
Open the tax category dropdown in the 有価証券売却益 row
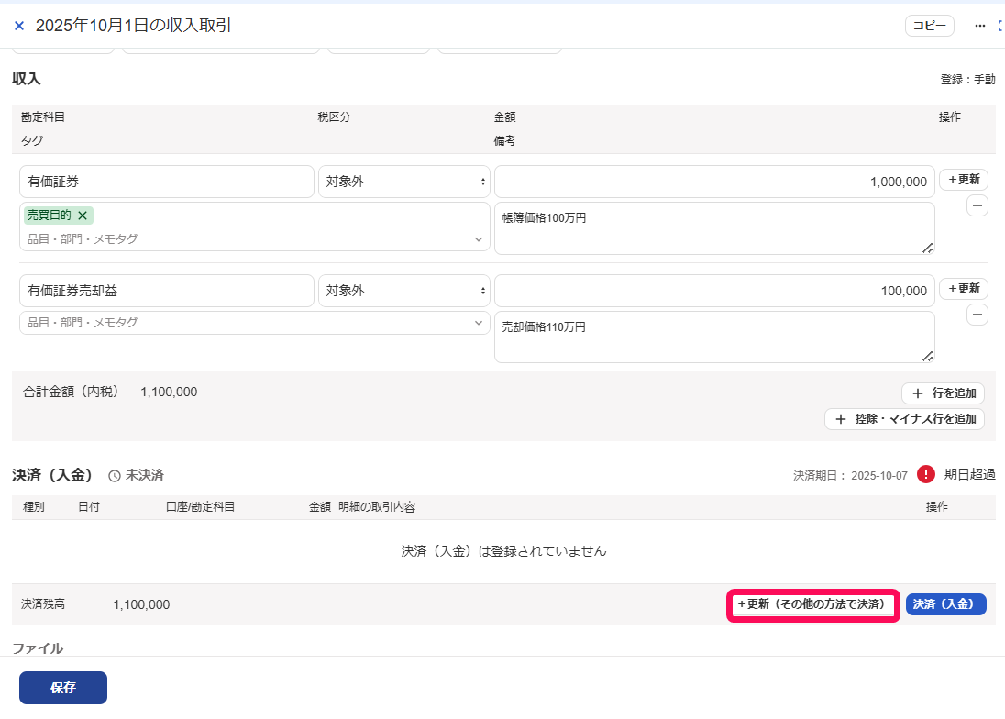point(403,291)
